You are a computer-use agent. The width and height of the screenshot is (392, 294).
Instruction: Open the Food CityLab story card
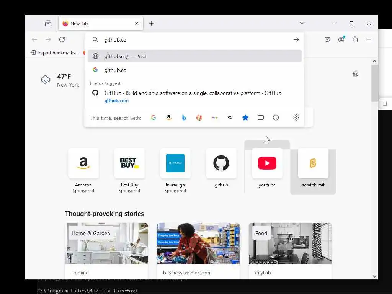click(290, 251)
